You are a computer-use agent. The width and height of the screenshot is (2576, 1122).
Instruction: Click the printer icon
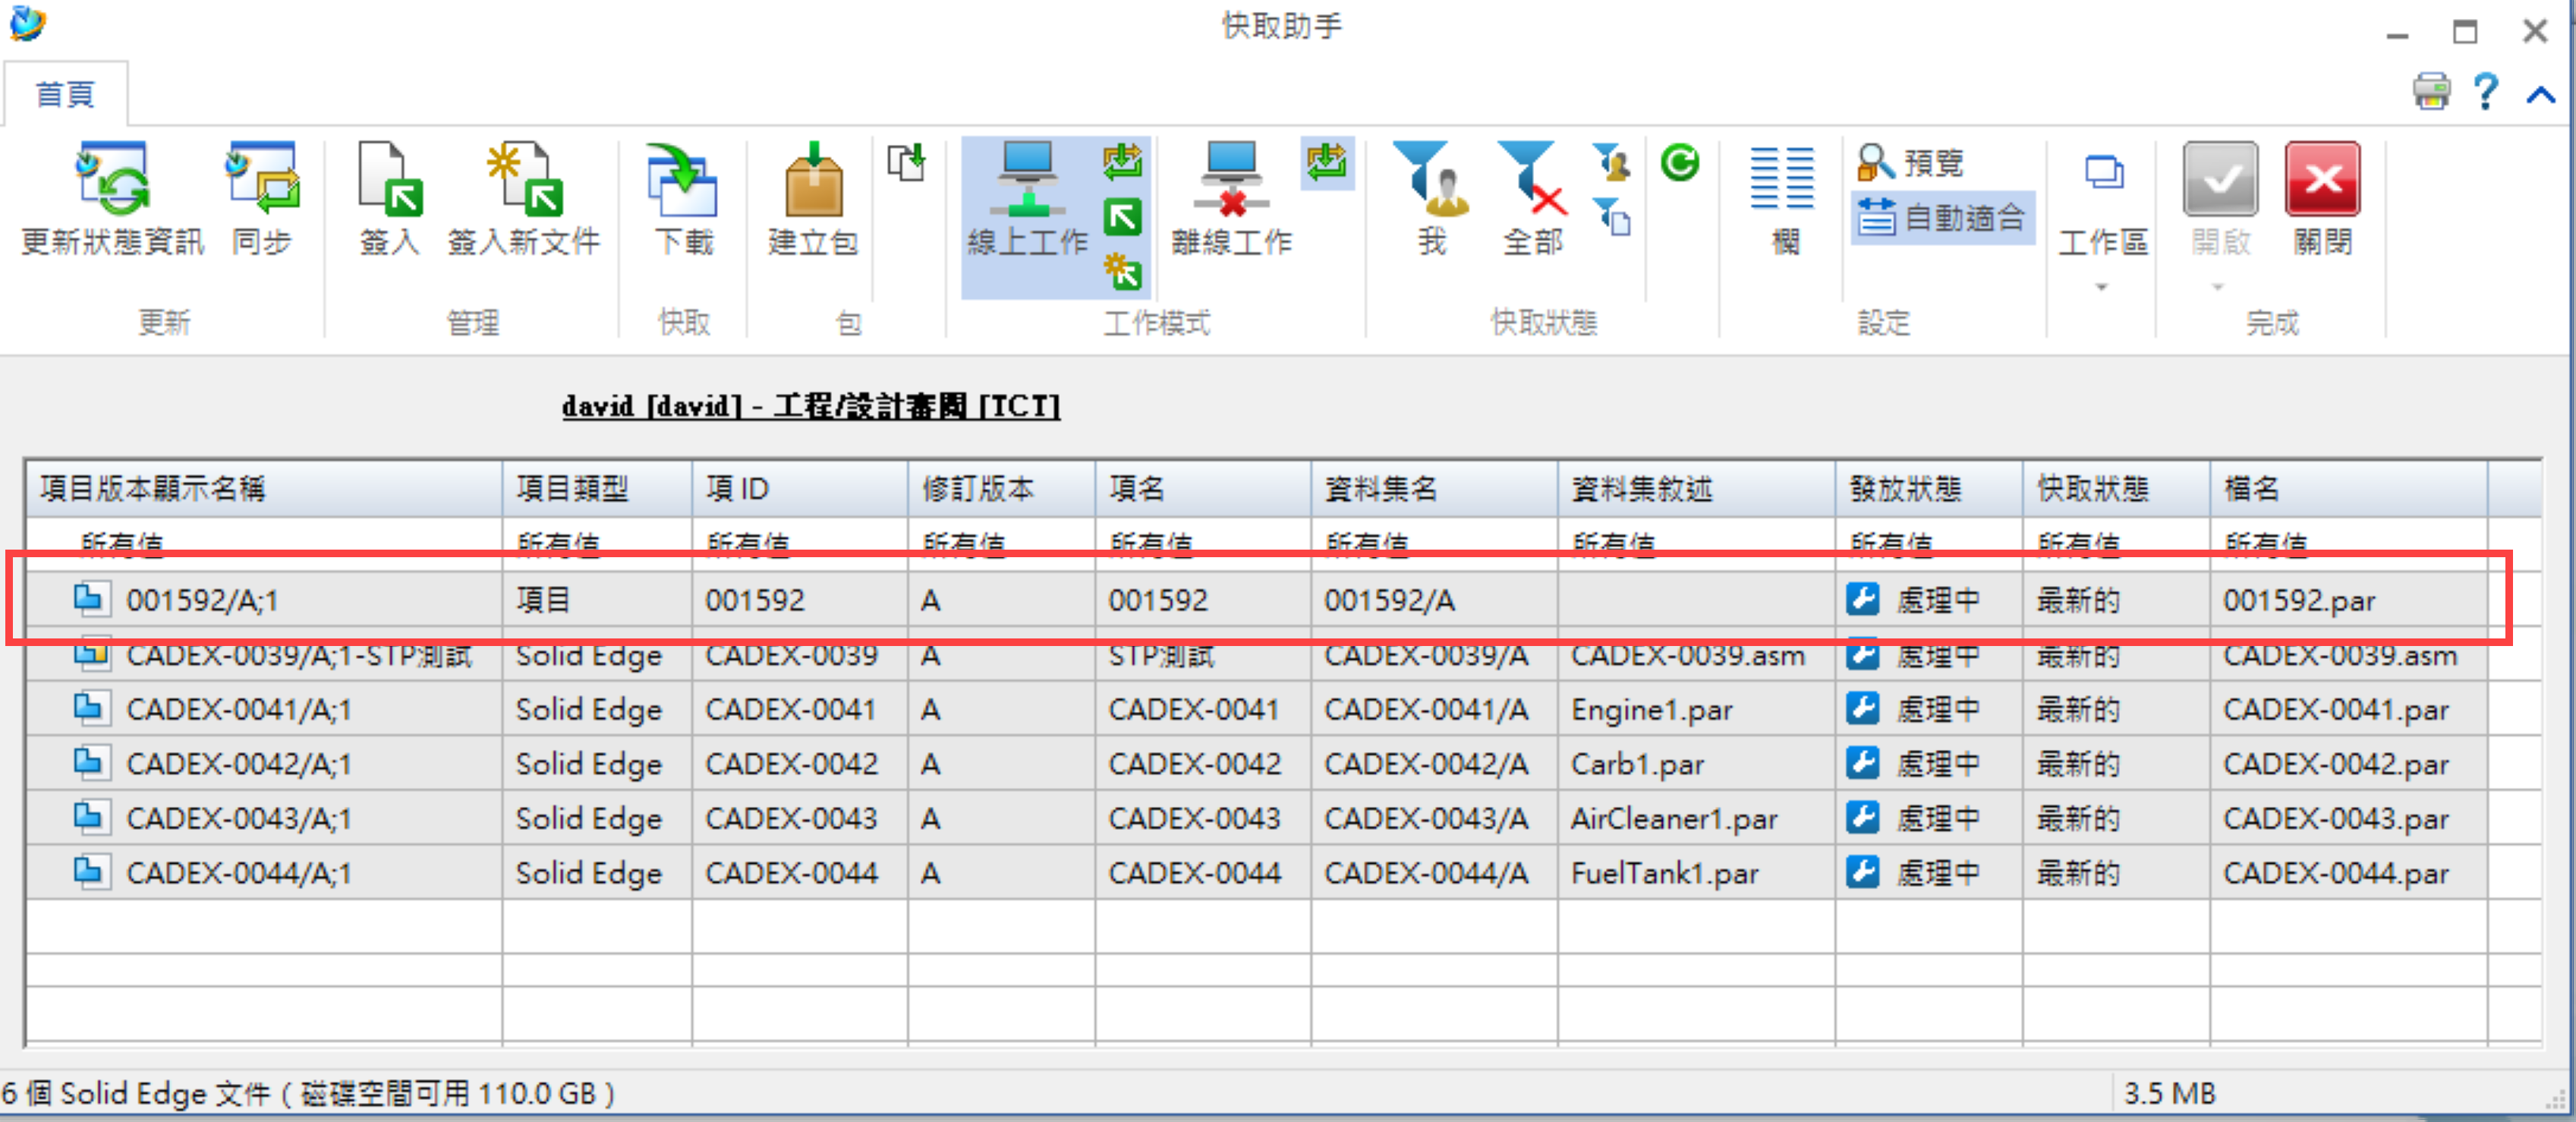(2432, 92)
